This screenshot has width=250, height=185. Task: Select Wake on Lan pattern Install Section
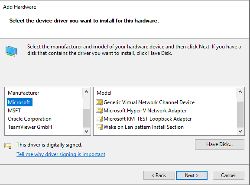(143, 127)
